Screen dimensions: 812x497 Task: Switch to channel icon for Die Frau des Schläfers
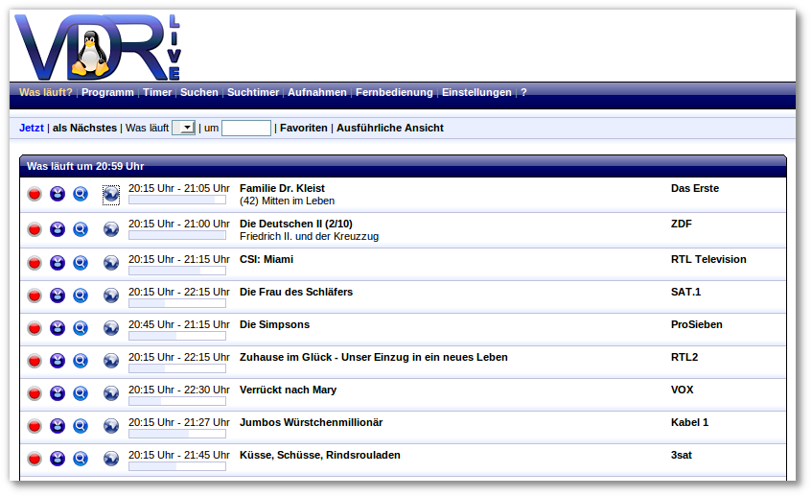[58, 296]
